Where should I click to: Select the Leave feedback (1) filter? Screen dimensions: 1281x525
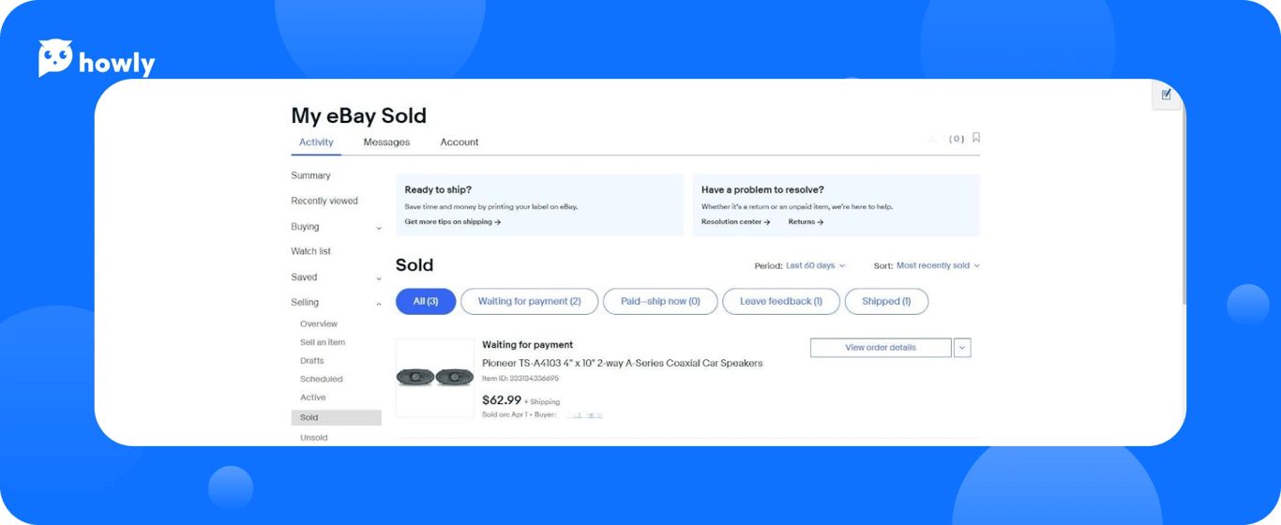tap(780, 302)
